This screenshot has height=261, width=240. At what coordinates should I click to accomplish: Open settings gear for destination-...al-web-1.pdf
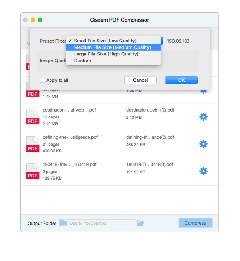click(204, 117)
